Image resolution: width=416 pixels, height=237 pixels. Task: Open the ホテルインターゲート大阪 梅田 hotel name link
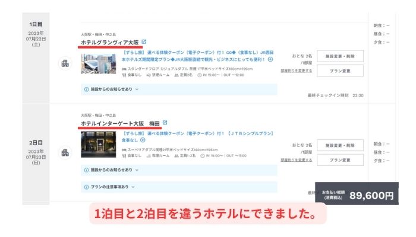coord(120,123)
